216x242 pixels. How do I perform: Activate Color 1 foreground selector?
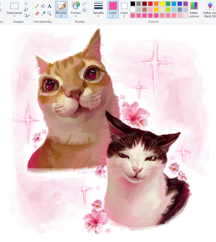point(113,9)
